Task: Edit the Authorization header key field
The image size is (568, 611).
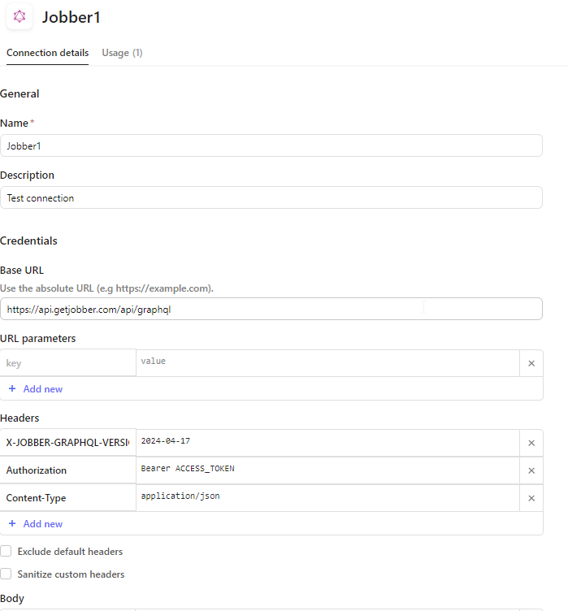Action: click(x=67, y=470)
